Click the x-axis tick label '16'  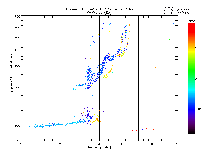(x=178, y=144)
